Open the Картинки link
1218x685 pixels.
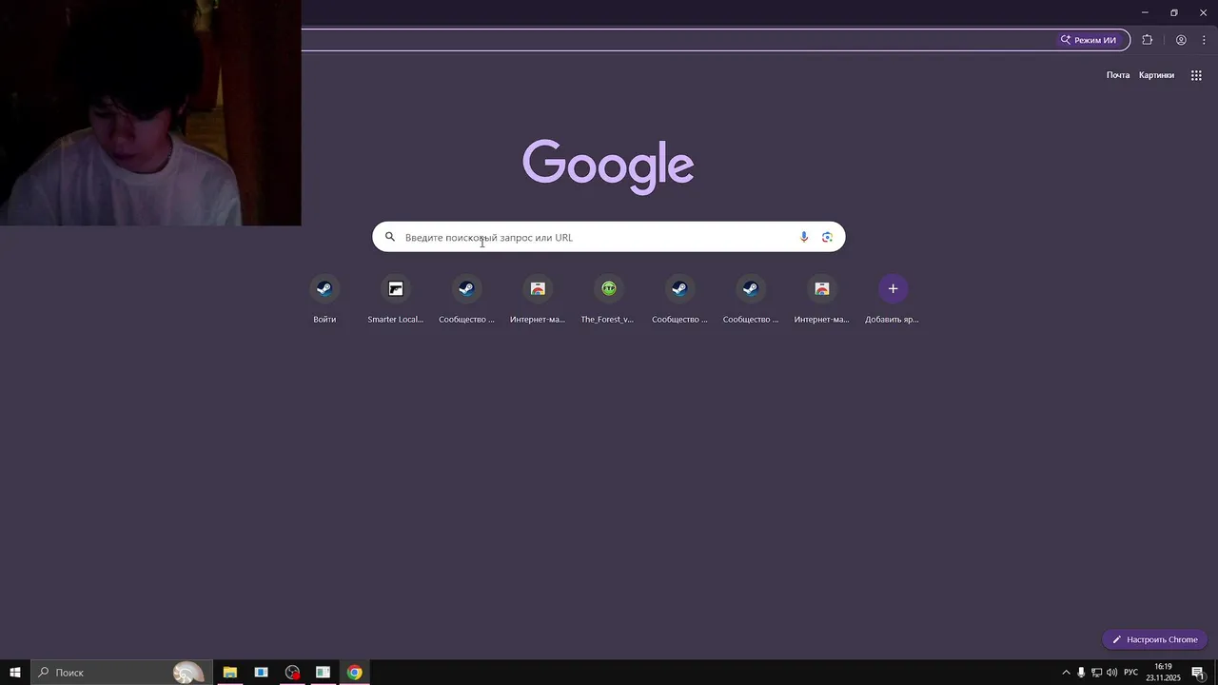pyautogui.click(x=1156, y=75)
